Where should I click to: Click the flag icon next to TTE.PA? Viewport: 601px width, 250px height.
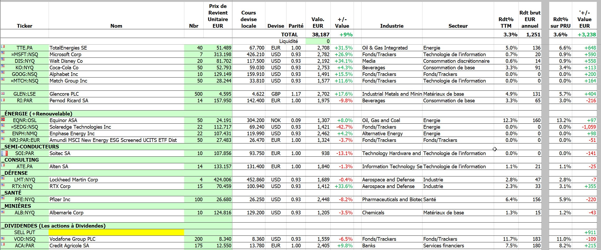tap(3, 46)
